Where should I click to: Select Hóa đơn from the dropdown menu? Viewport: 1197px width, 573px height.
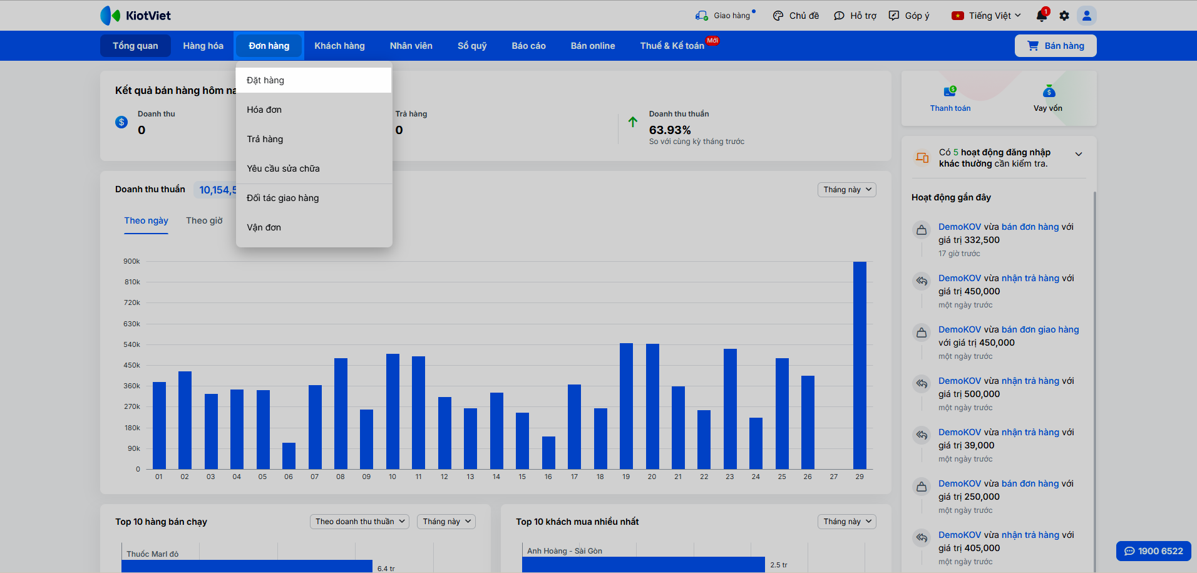pyautogui.click(x=264, y=110)
